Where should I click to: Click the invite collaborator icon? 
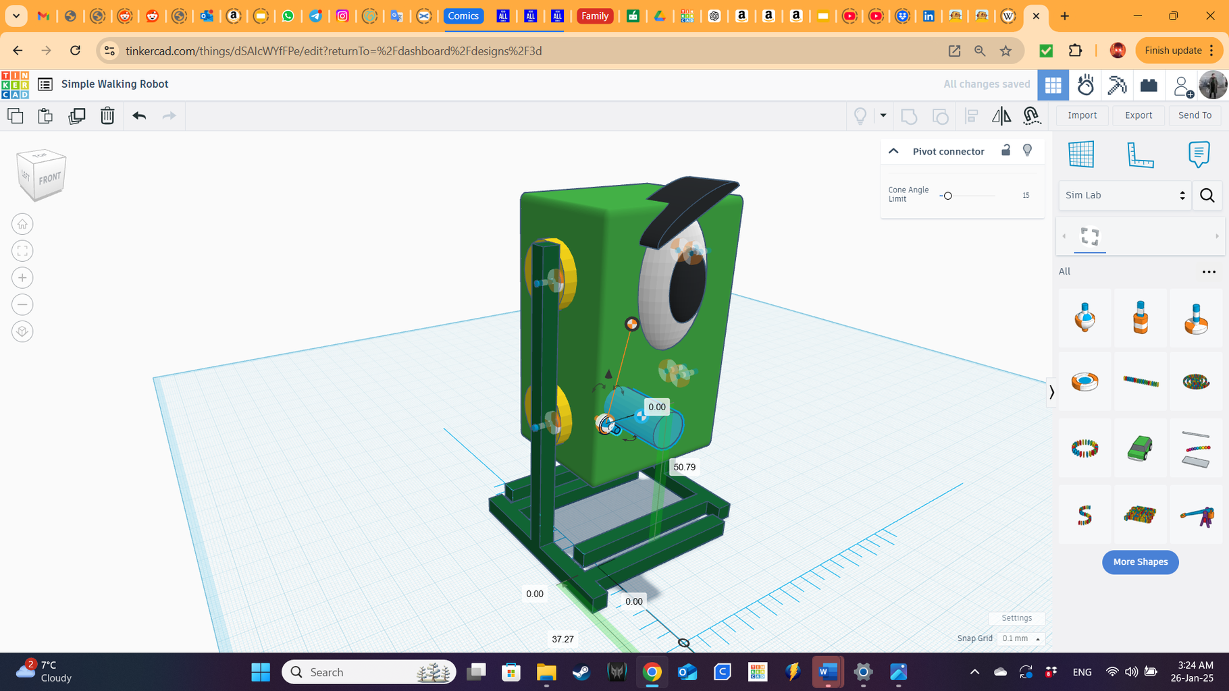click(x=1182, y=86)
